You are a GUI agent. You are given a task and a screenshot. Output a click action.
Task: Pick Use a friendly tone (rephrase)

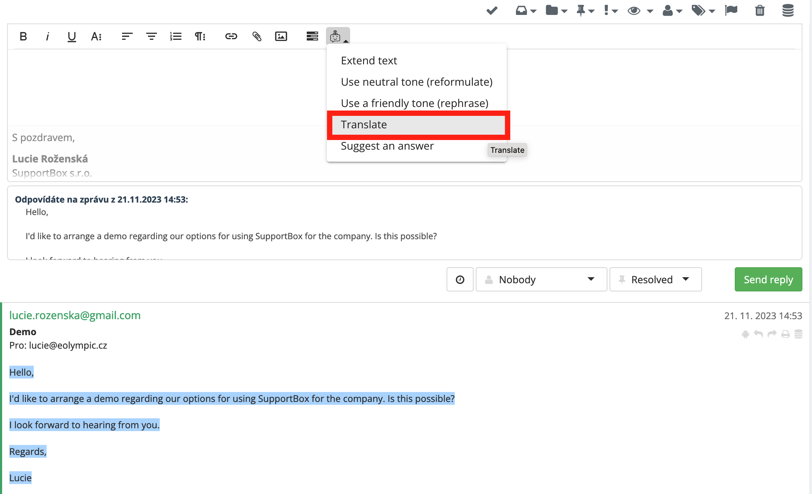pyautogui.click(x=415, y=103)
